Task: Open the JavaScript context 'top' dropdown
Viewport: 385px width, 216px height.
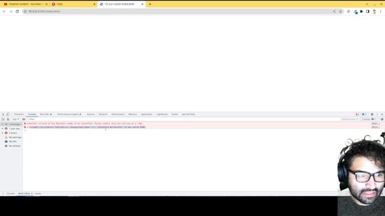Action: [x=16, y=119]
